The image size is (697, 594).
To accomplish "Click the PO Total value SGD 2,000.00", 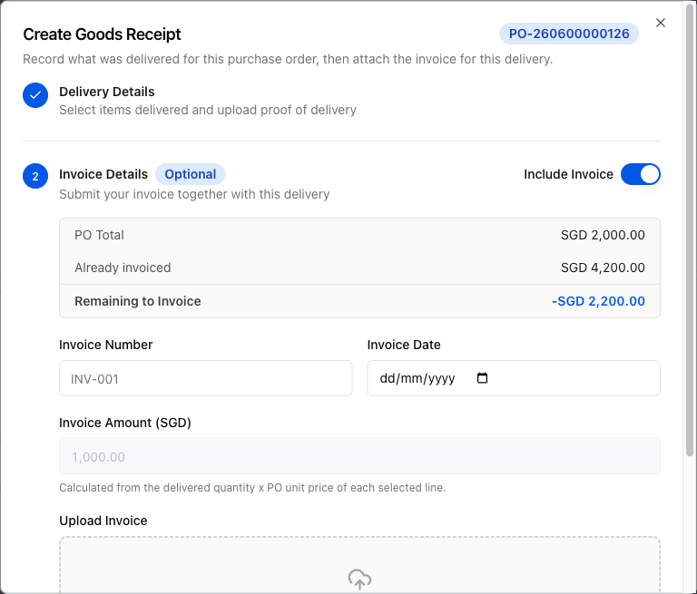I will (x=603, y=235).
